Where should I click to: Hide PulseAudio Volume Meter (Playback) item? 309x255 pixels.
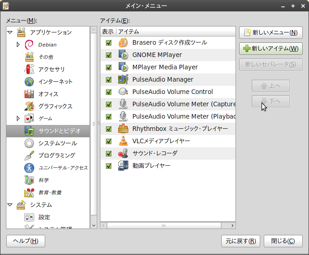(109, 117)
